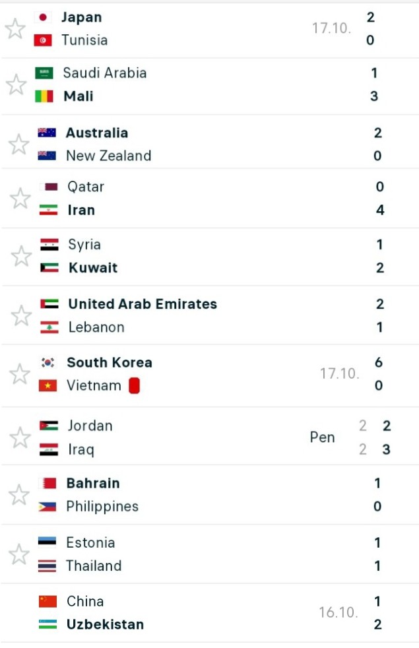This screenshot has height=648, width=419.
Task: Open the Kuwait team name
Action: pyautogui.click(x=93, y=268)
